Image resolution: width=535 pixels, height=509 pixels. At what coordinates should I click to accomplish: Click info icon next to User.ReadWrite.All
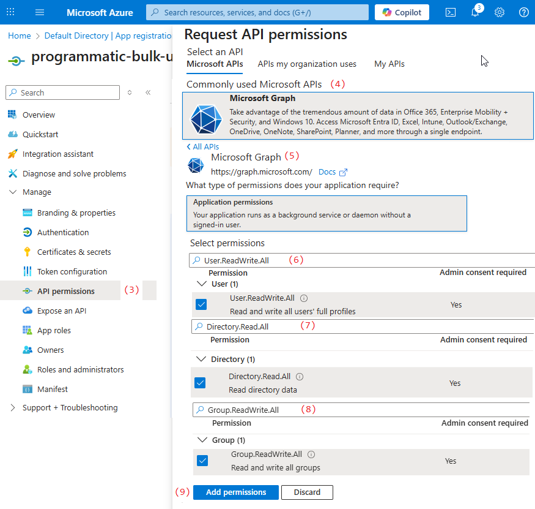pos(304,298)
